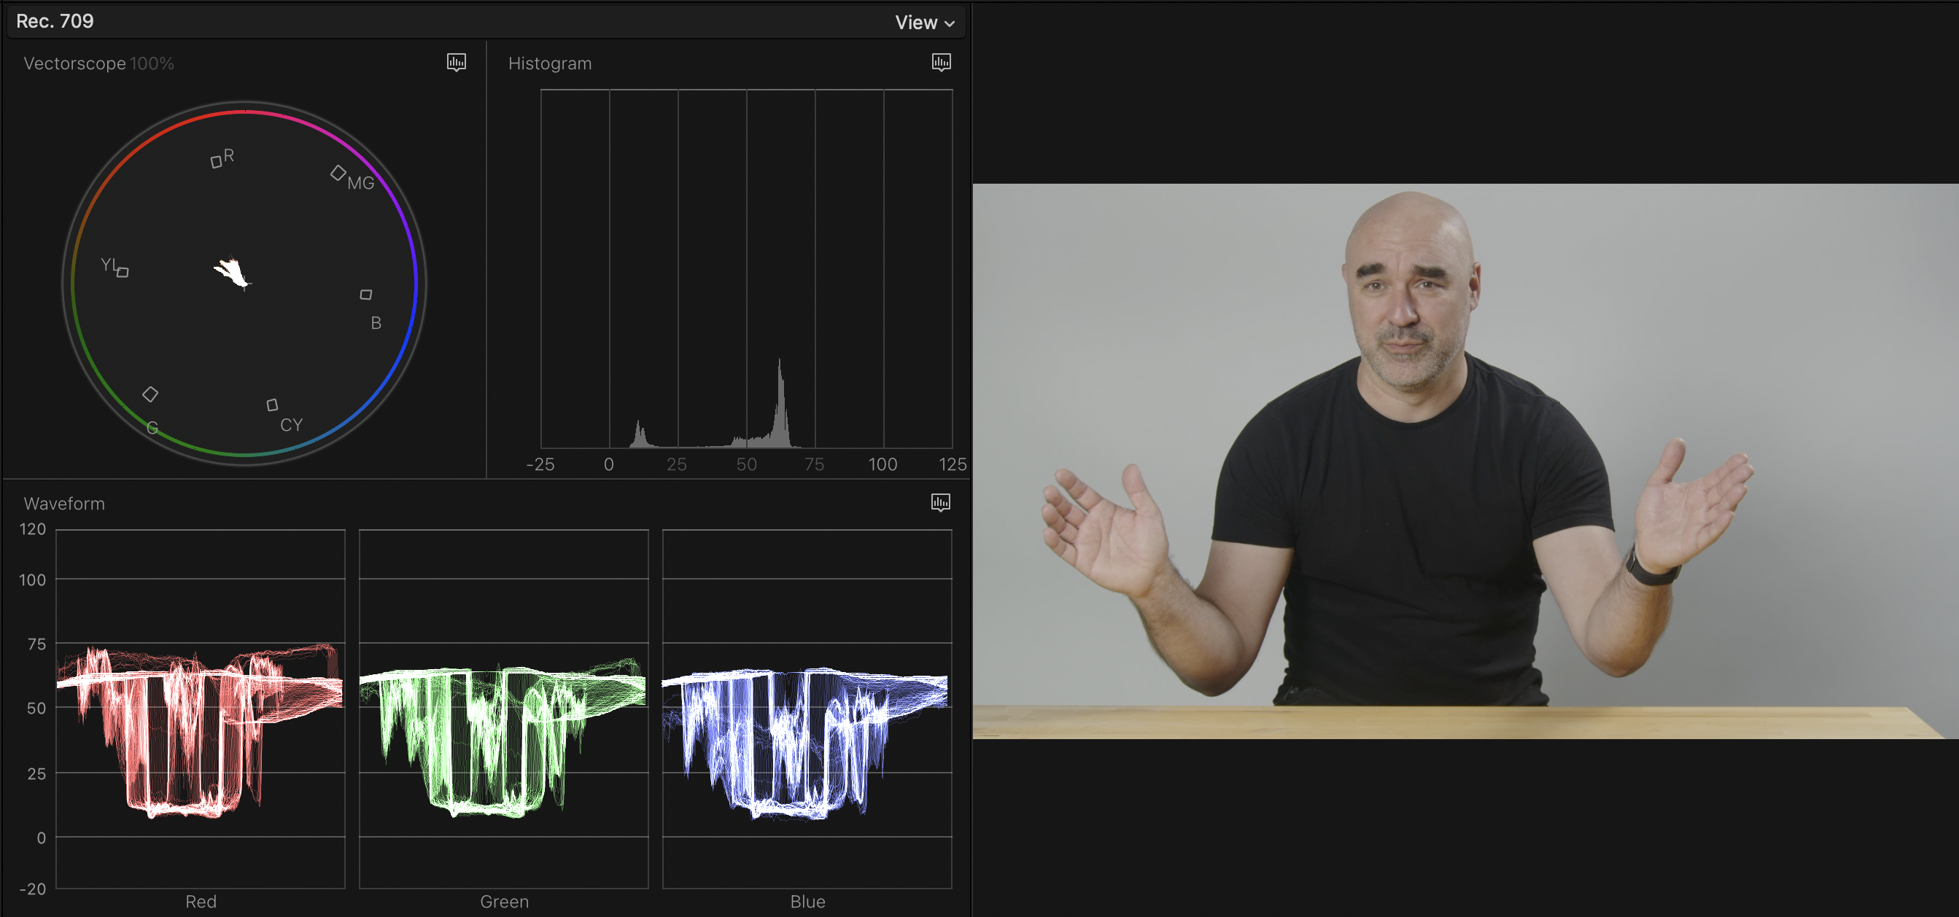Select the Green channel waveform graph

(x=503, y=707)
